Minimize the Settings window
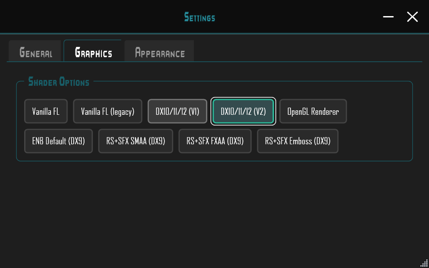The width and height of the screenshot is (429, 268). coord(388,17)
